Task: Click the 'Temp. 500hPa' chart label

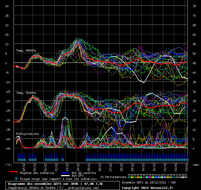Action: click(x=26, y=93)
